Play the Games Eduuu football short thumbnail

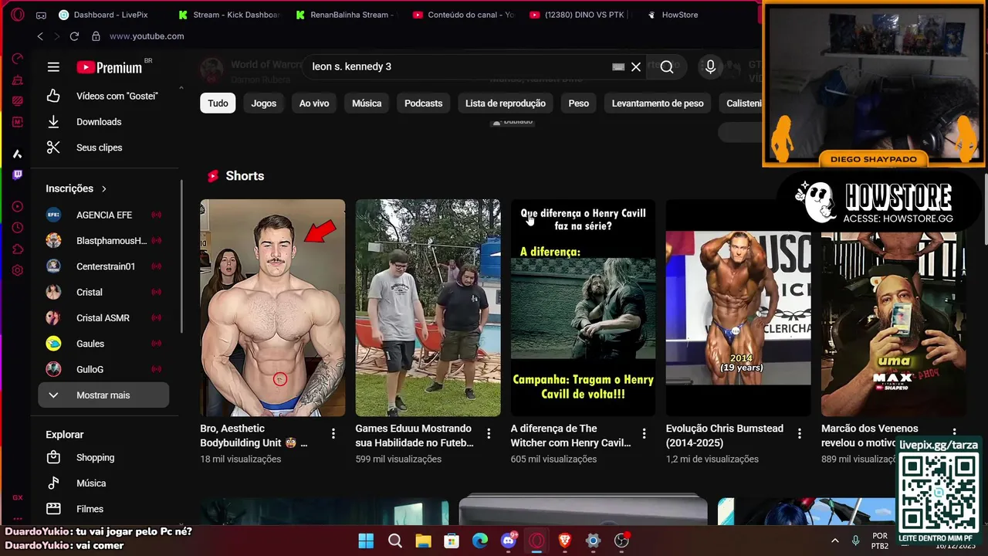pyautogui.click(x=428, y=307)
